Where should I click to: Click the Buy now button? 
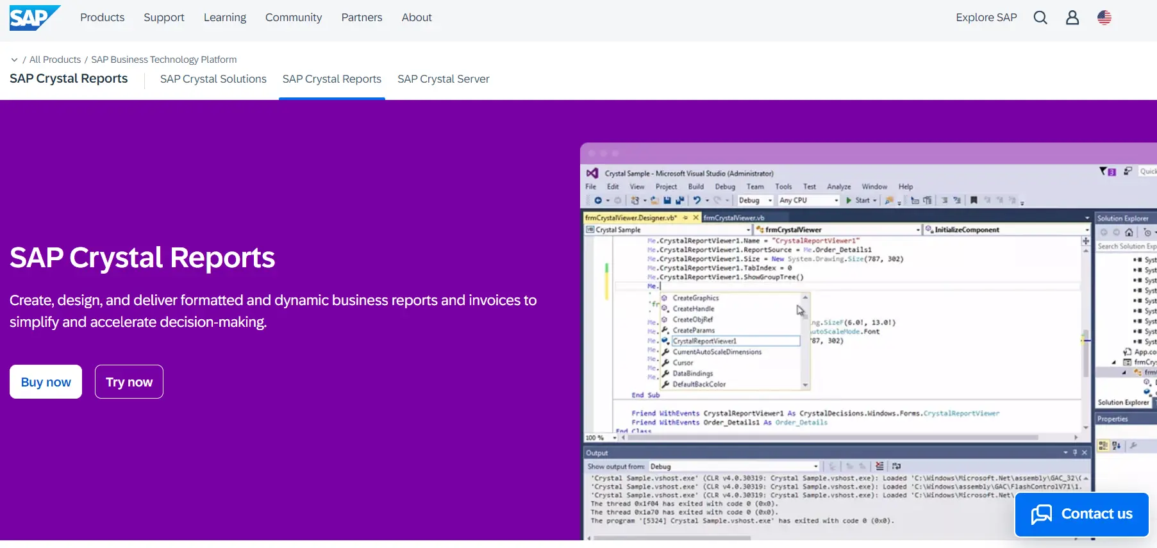46,382
